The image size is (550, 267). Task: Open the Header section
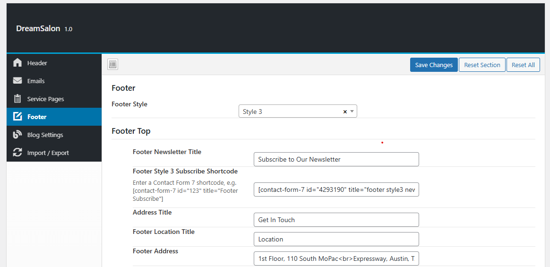[54, 63]
